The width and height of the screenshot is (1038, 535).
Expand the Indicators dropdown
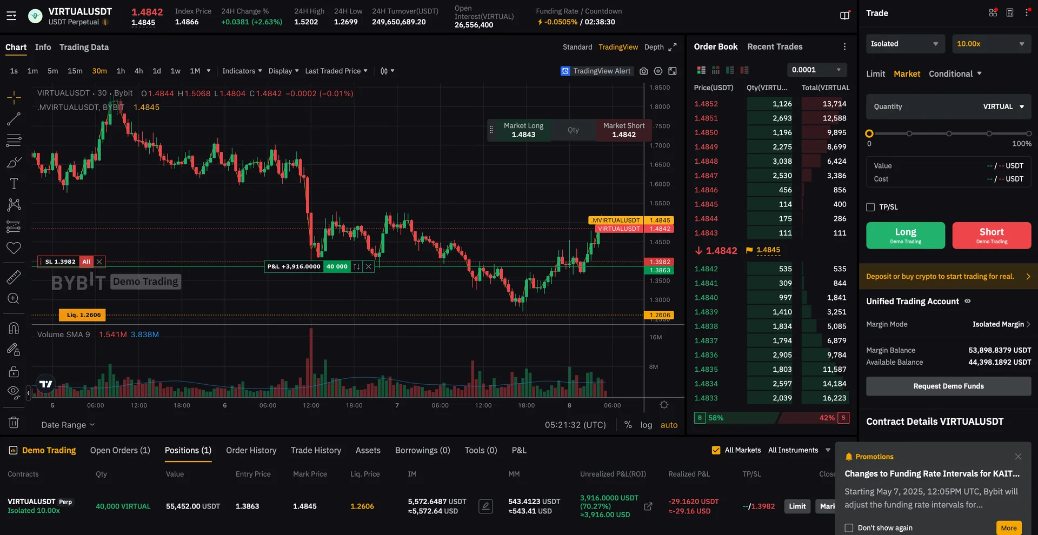click(x=242, y=71)
